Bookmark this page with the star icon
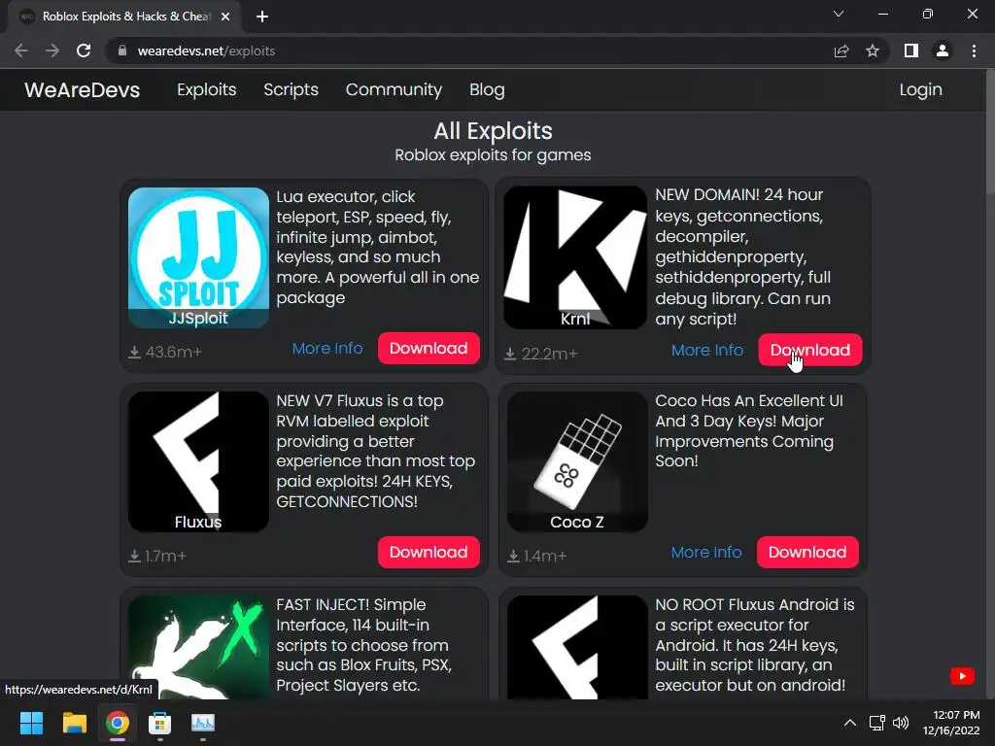The width and height of the screenshot is (995, 746). [873, 51]
